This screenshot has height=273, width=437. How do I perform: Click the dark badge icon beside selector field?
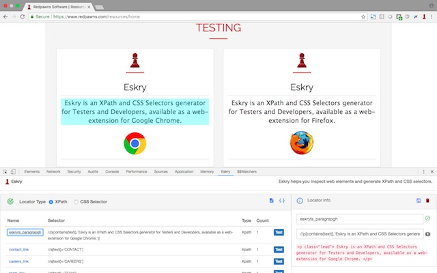(x=428, y=234)
